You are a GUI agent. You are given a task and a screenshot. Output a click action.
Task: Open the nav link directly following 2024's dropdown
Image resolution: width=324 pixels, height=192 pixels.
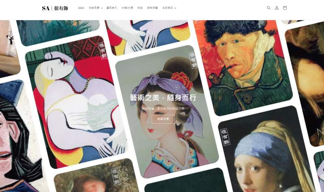pyautogui.click(x=112, y=8)
